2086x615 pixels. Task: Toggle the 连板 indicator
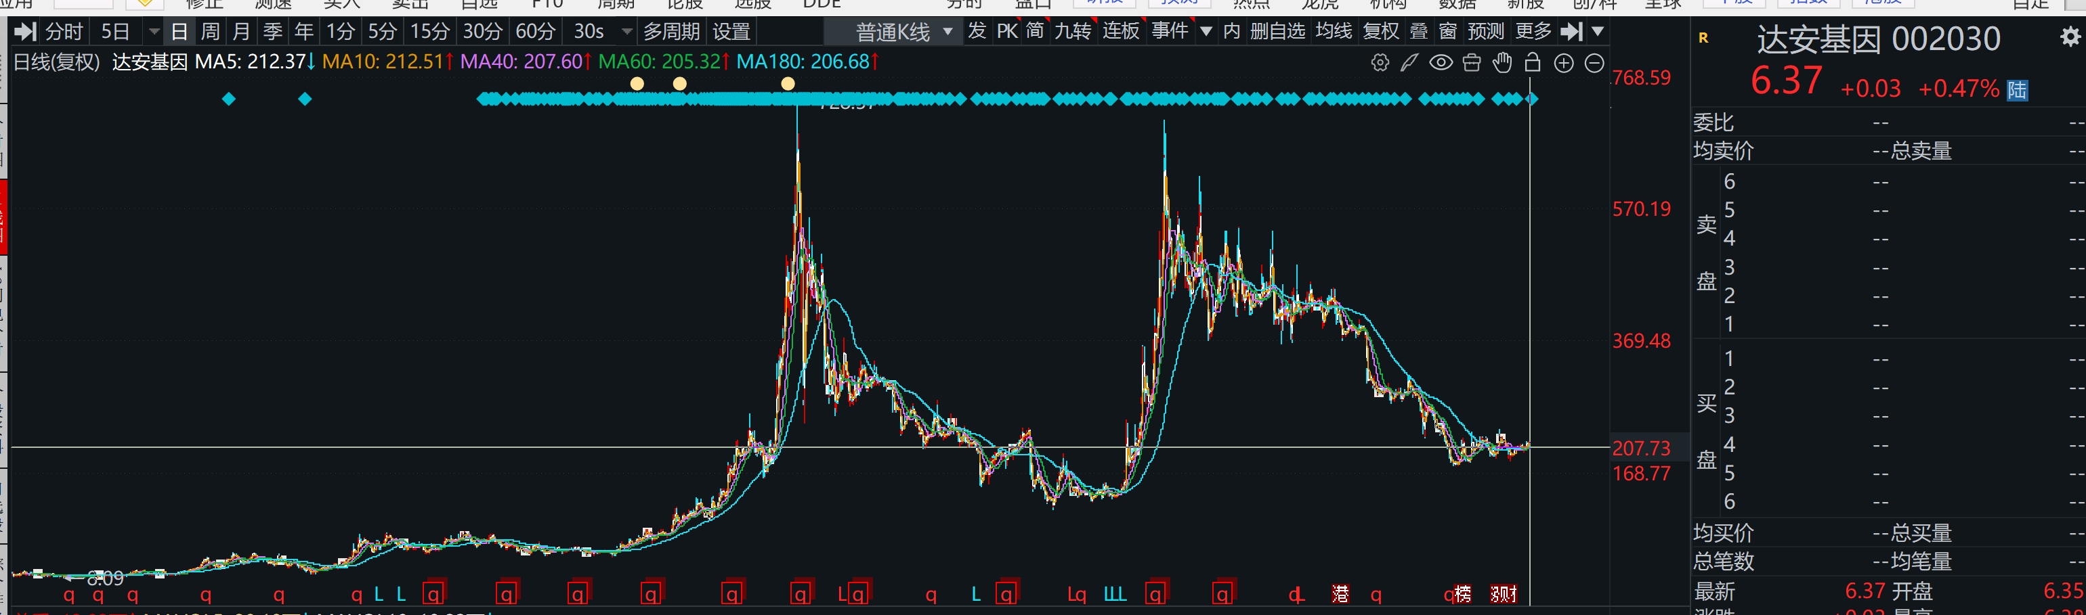1121,30
